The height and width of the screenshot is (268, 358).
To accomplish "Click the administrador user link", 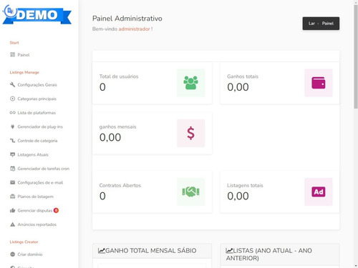I will coord(134,29).
